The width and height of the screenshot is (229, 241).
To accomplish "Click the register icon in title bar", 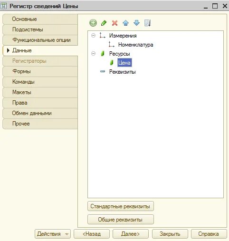I will (x=3, y=6).
